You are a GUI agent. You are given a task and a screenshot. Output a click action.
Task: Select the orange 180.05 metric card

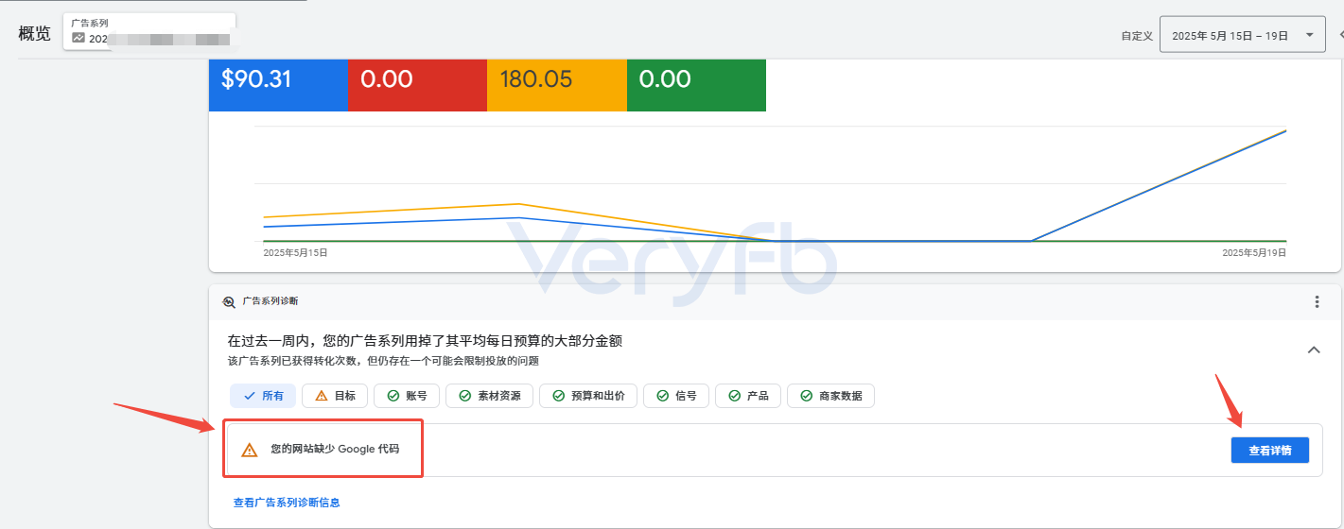557,85
